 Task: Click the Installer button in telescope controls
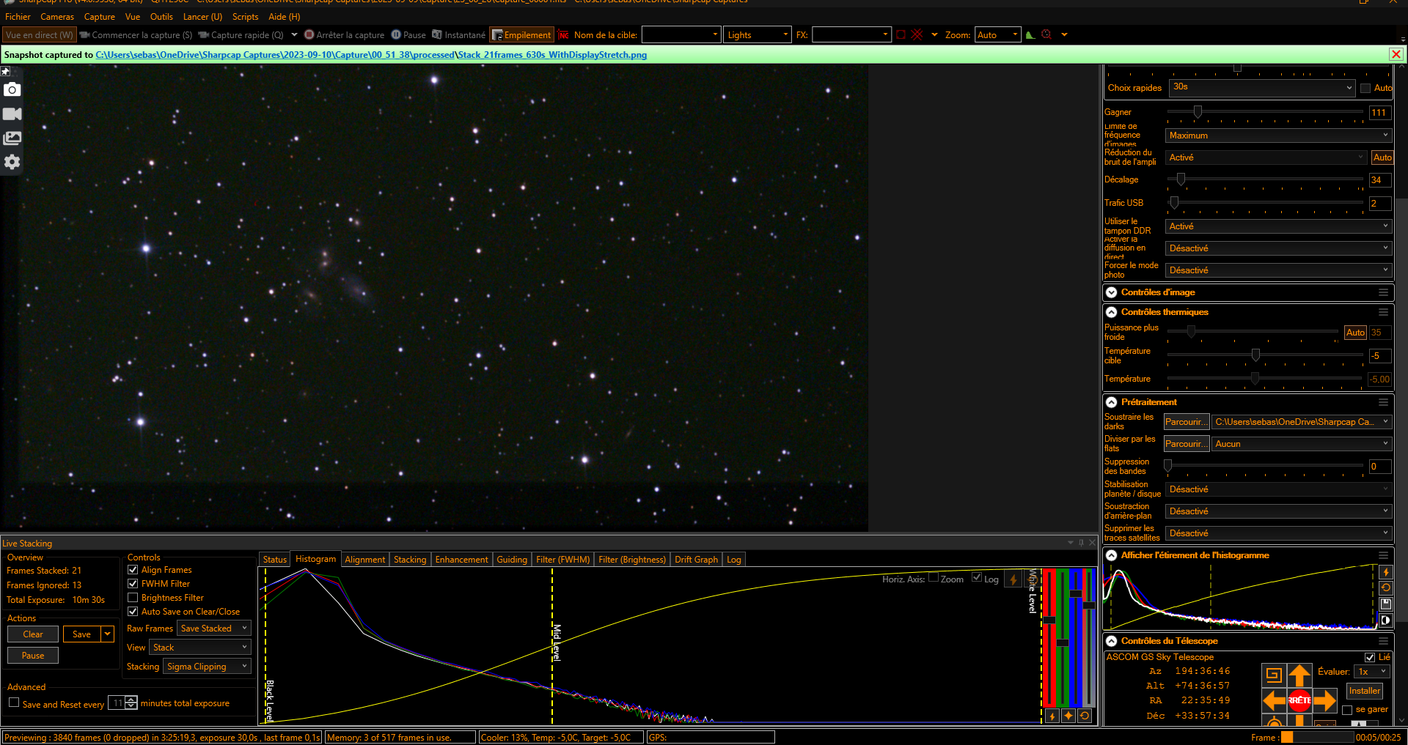point(1364,691)
